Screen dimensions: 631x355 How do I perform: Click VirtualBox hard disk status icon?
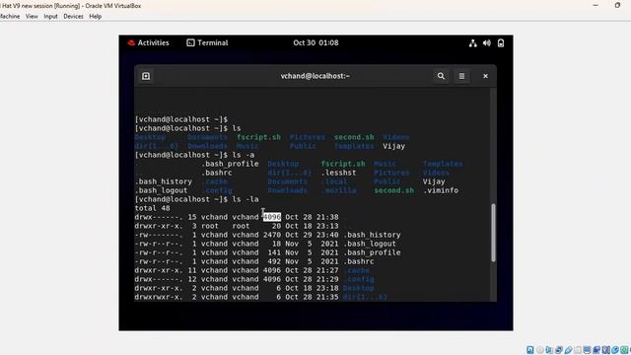tap(530, 350)
